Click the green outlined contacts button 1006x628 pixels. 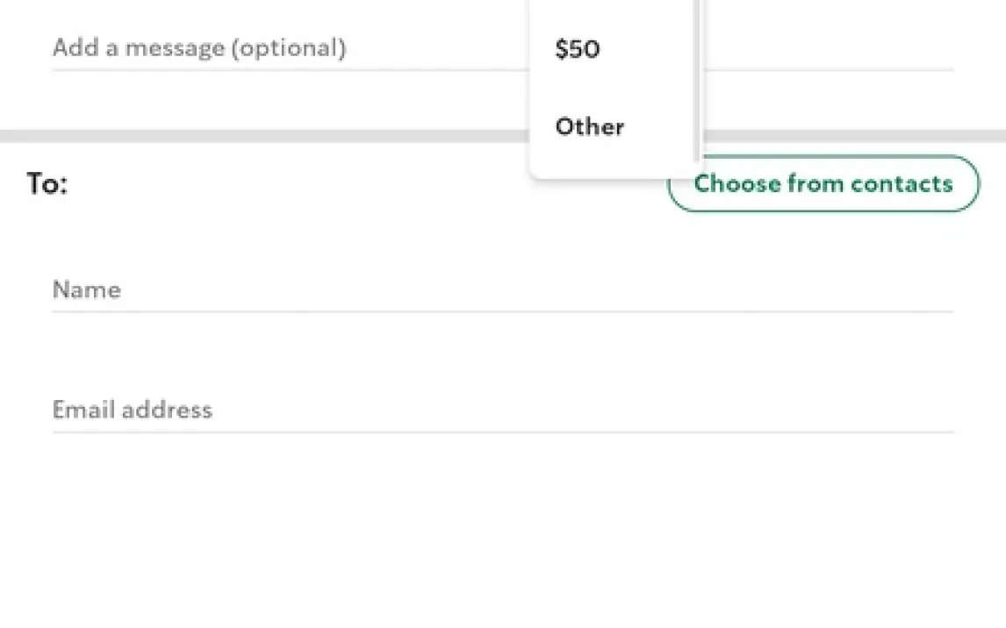tap(823, 184)
